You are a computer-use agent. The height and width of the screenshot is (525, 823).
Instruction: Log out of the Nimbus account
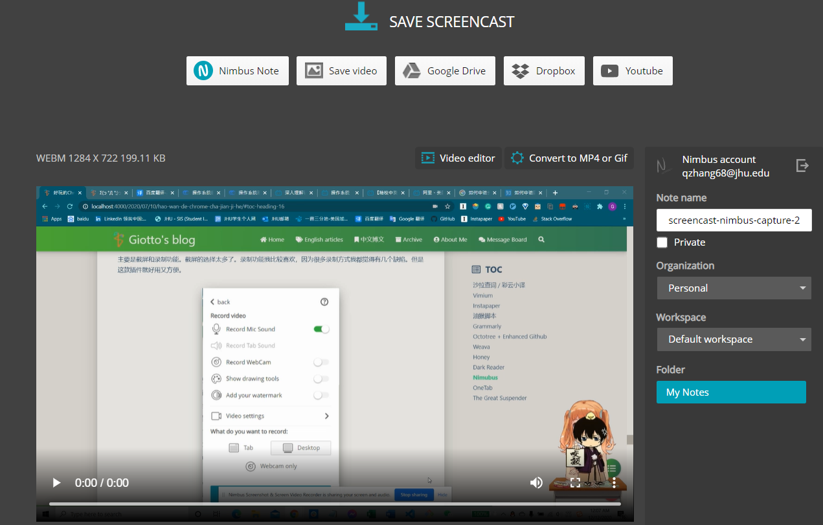[802, 166]
